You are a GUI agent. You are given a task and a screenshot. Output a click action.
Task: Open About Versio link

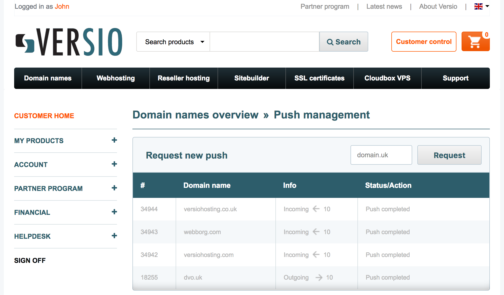438,6
